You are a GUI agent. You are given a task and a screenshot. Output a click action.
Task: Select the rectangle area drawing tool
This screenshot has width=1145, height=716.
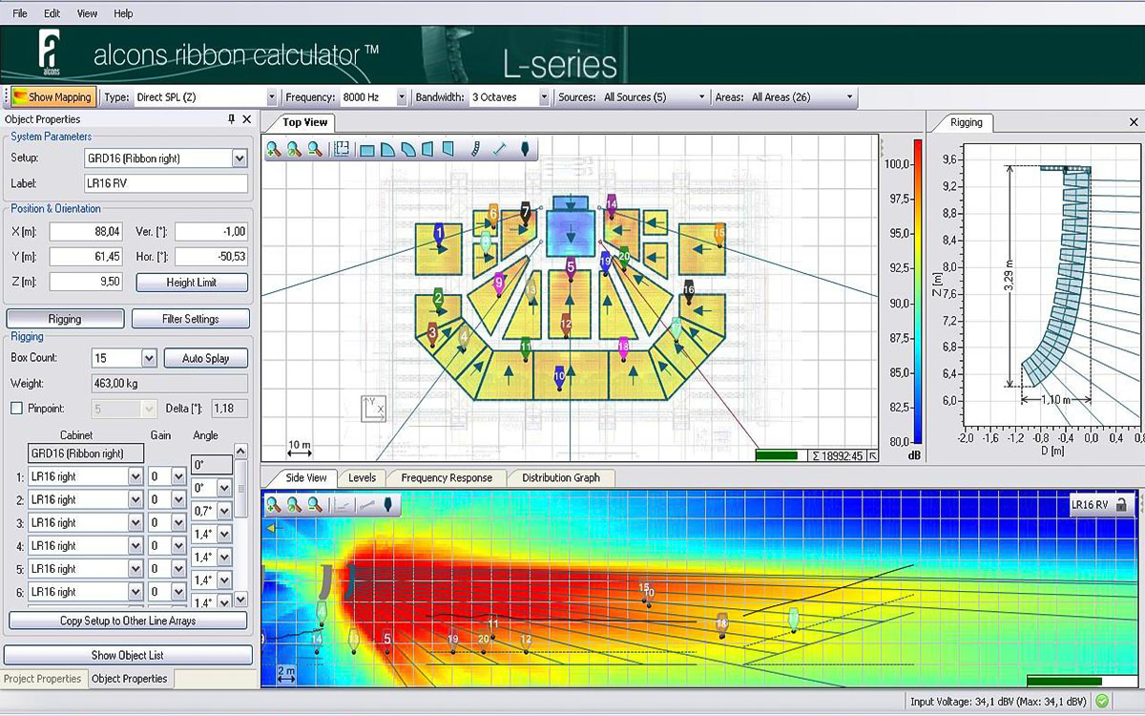click(x=367, y=149)
